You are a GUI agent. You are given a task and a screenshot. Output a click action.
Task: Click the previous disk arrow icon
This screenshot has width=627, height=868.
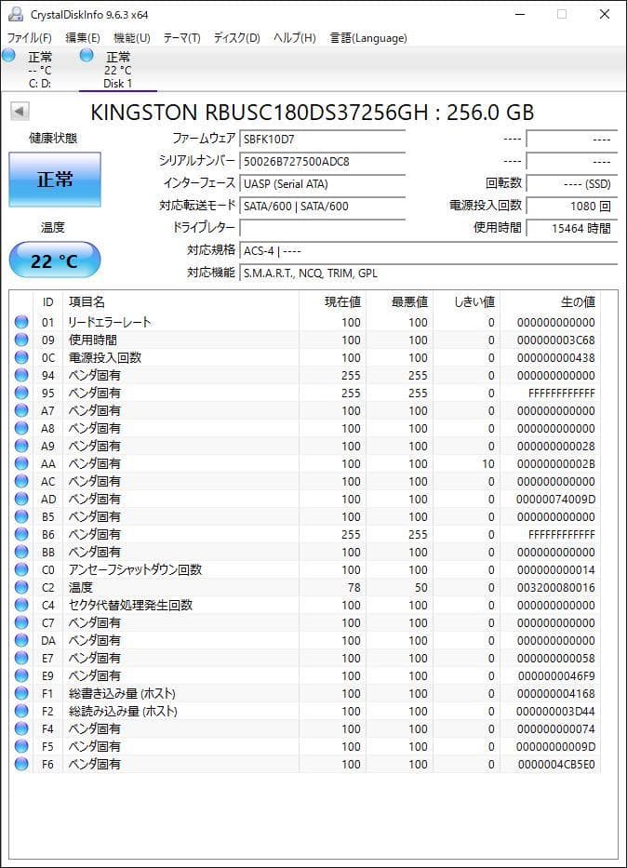[20, 112]
